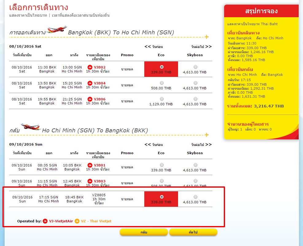The height and width of the screenshot is (246, 303).
Task: Click the yellow กลับ back button
Action: (144, 232)
